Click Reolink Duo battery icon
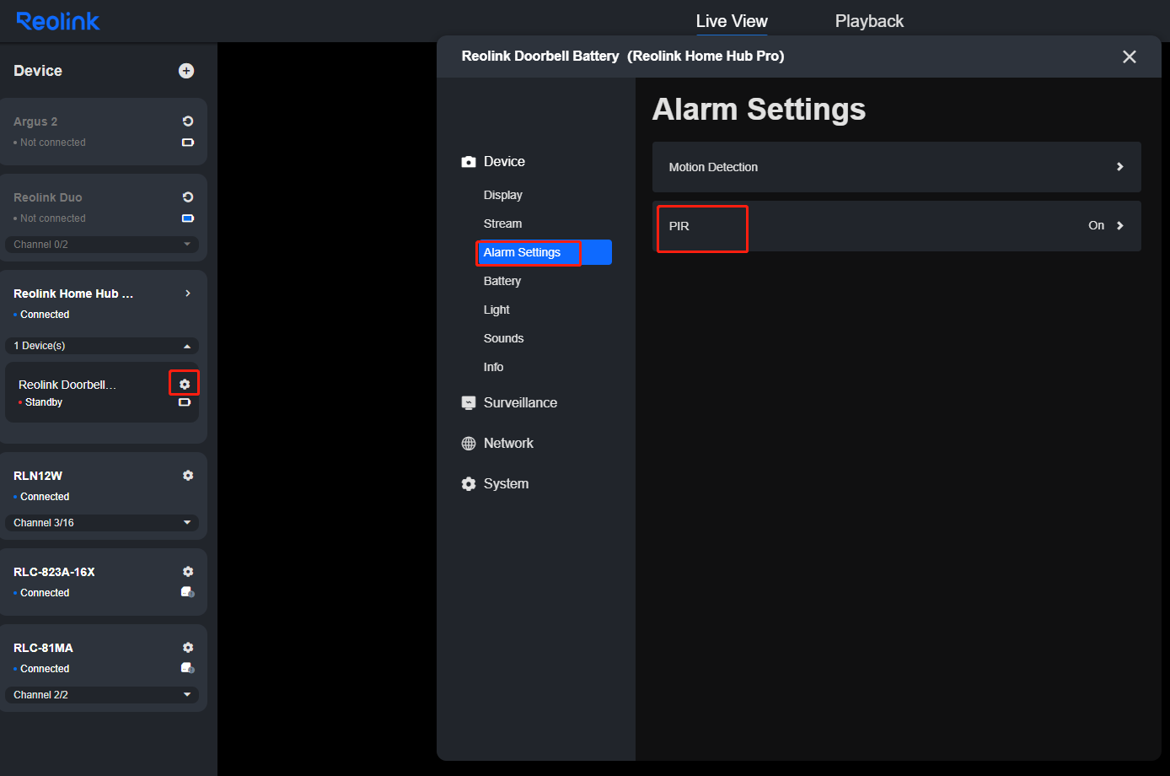Image resolution: width=1170 pixels, height=776 pixels. (x=188, y=218)
